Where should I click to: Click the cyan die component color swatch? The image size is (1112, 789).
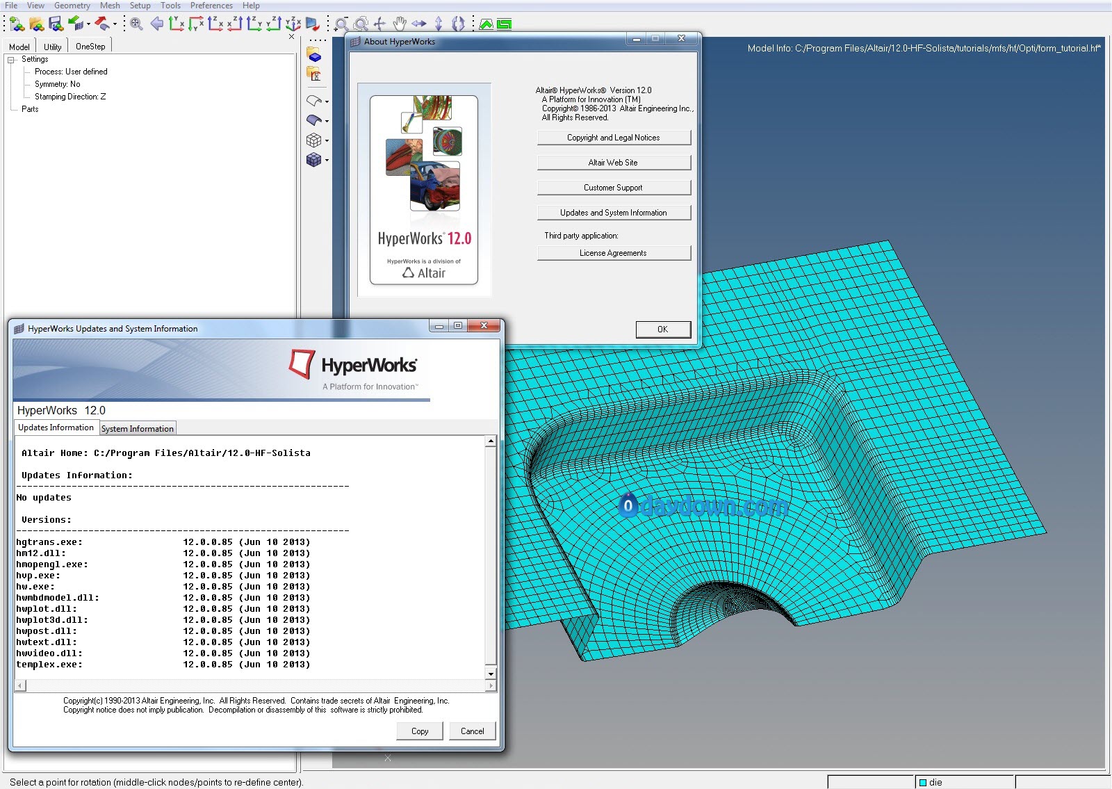click(923, 783)
